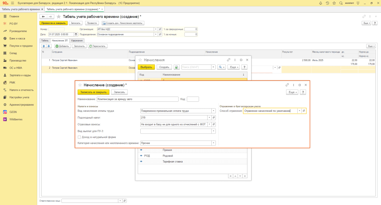Click the global search magnifier icon

click(x=341, y=3)
